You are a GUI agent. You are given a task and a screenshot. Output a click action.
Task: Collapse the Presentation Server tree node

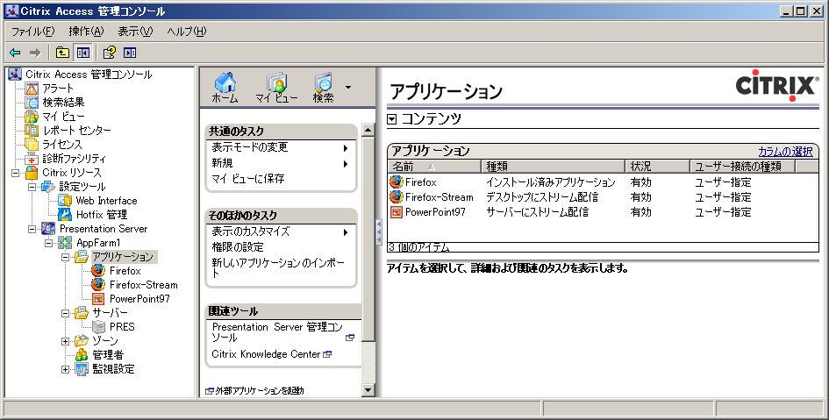[32, 229]
